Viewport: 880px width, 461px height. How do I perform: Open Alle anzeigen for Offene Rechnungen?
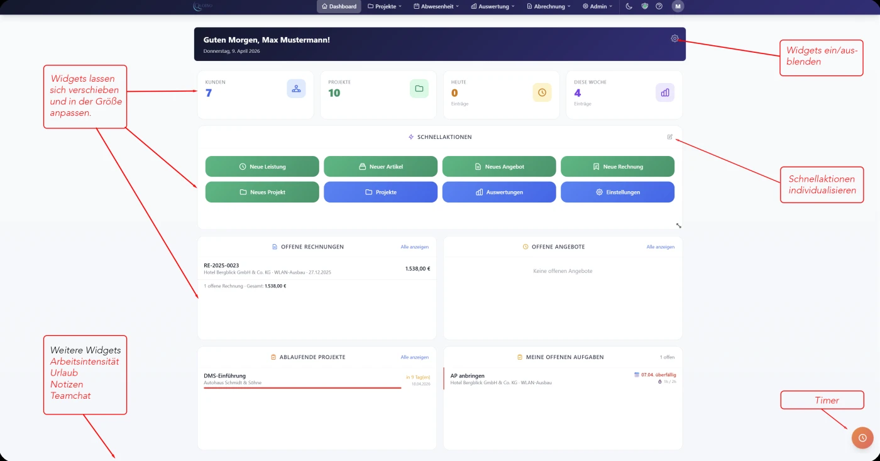click(x=414, y=247)
